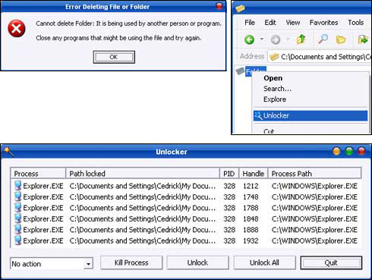
Task: Select the Explorer.EXE row with handle 1888
Action: (186, 230)
